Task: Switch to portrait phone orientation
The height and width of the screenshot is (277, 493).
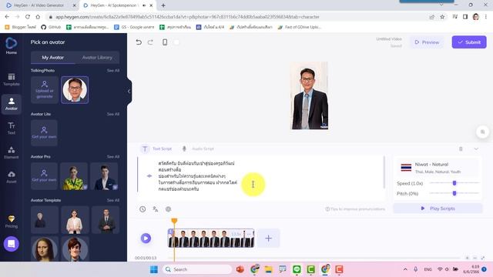Action: (x=165, y=42)
